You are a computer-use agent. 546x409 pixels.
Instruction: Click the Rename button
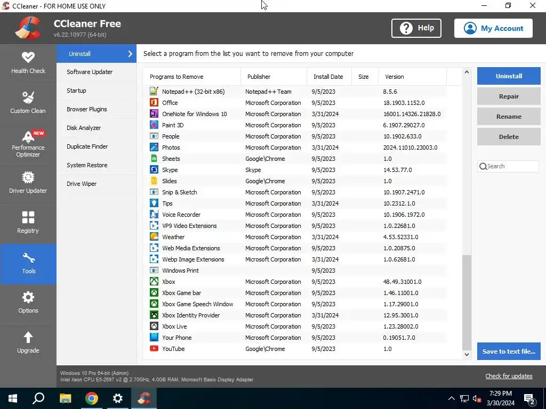[509, 117]
